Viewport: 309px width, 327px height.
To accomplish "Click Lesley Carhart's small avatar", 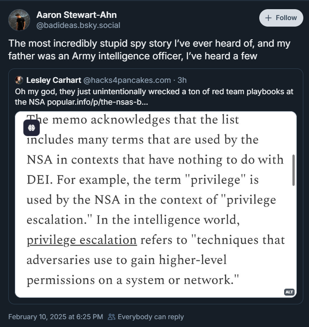I will 19,80.
